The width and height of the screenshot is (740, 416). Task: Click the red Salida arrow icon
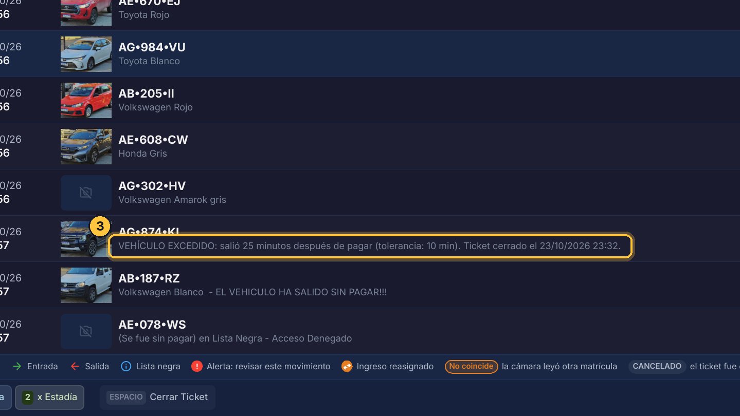click(x=75, y=366)
